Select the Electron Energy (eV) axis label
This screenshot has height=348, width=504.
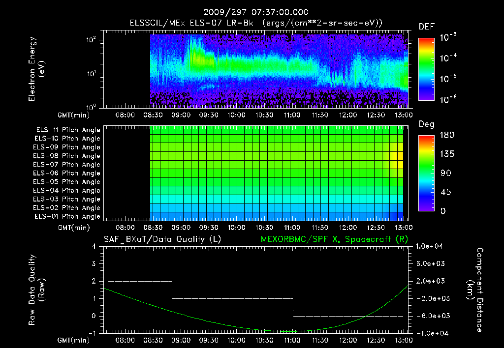36,69
